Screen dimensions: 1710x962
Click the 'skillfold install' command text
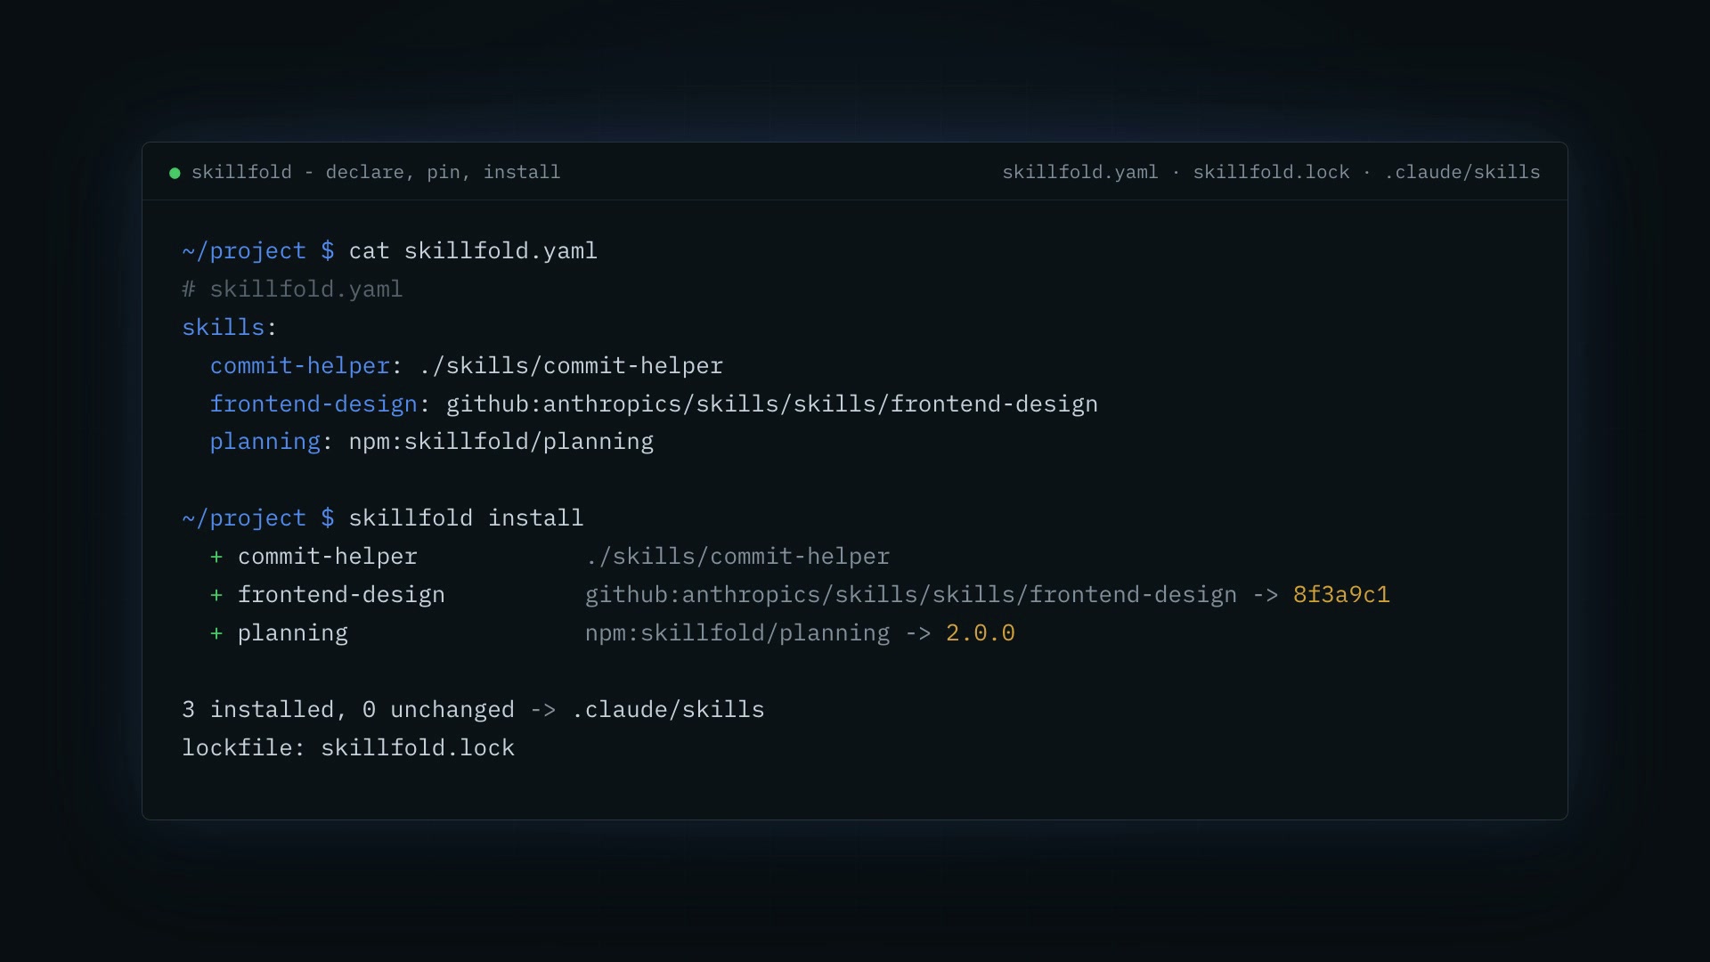[x=466, y=518]
